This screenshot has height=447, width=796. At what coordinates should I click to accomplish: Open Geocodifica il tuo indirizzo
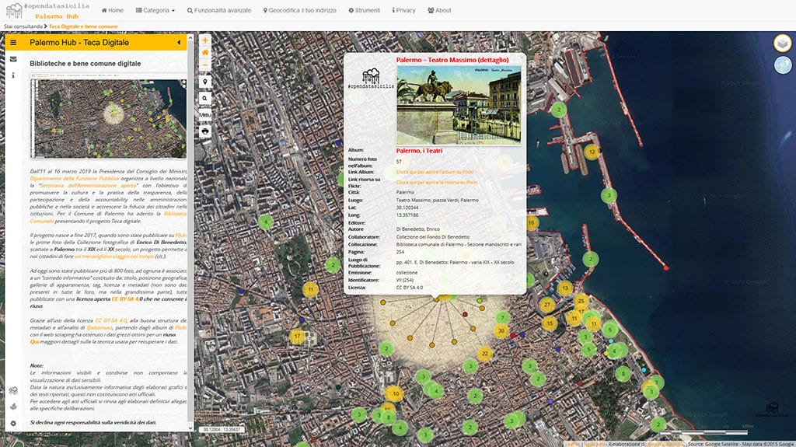click(299, 10)
